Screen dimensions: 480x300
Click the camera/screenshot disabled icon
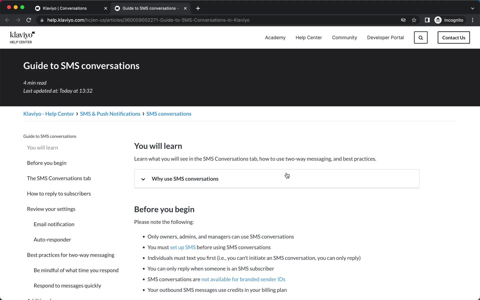(x=403, y=20)
